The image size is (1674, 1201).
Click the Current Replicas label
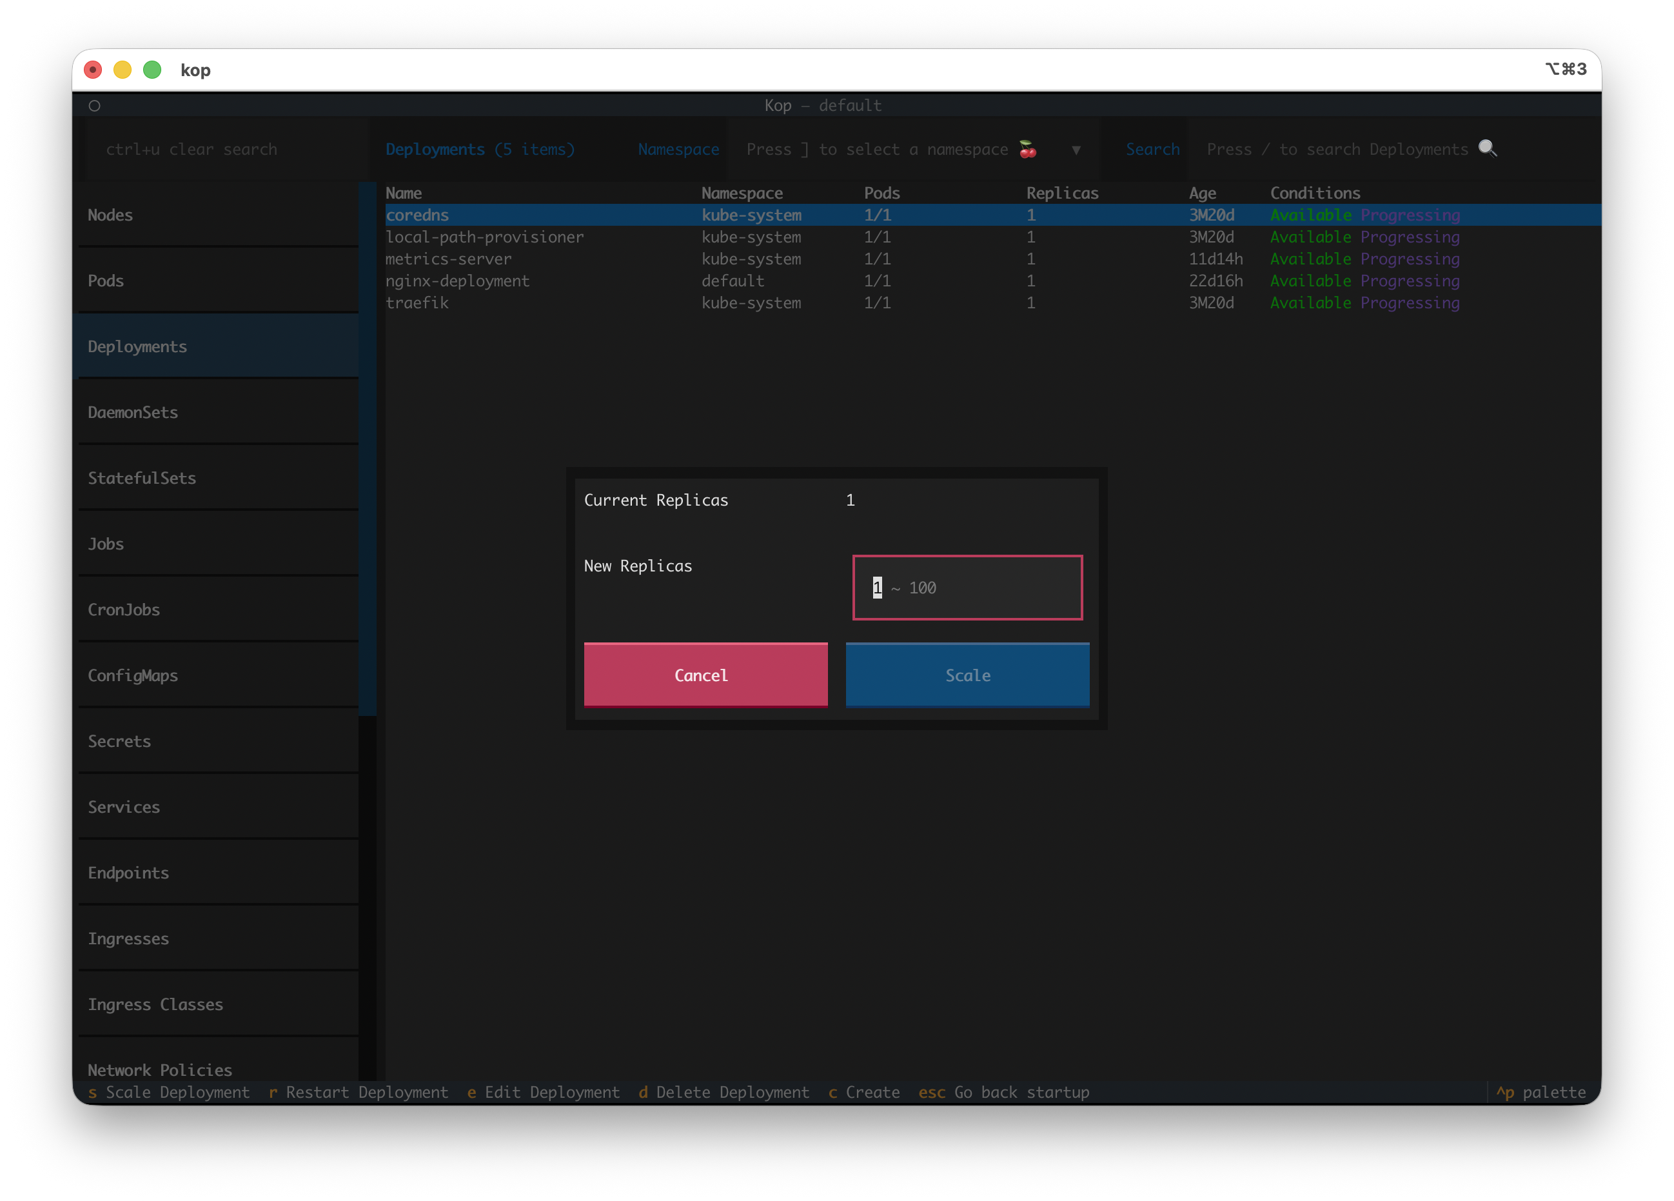point(655,500)
